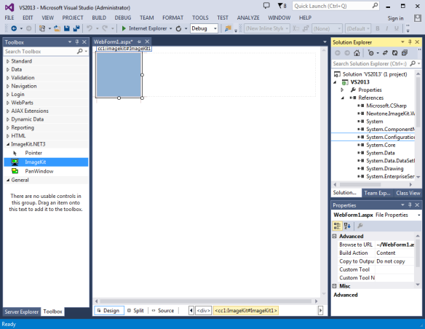Toggle the pin on WebForm1.aspx tab
This screenshot has width=425, height=329.
pyautogui.click(x=139, y=41)
